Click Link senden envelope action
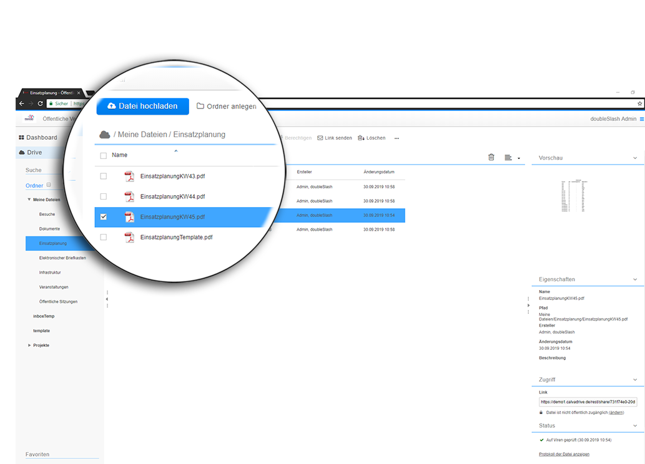The height and width of the screenshot is (464, 645). (335, 138)
